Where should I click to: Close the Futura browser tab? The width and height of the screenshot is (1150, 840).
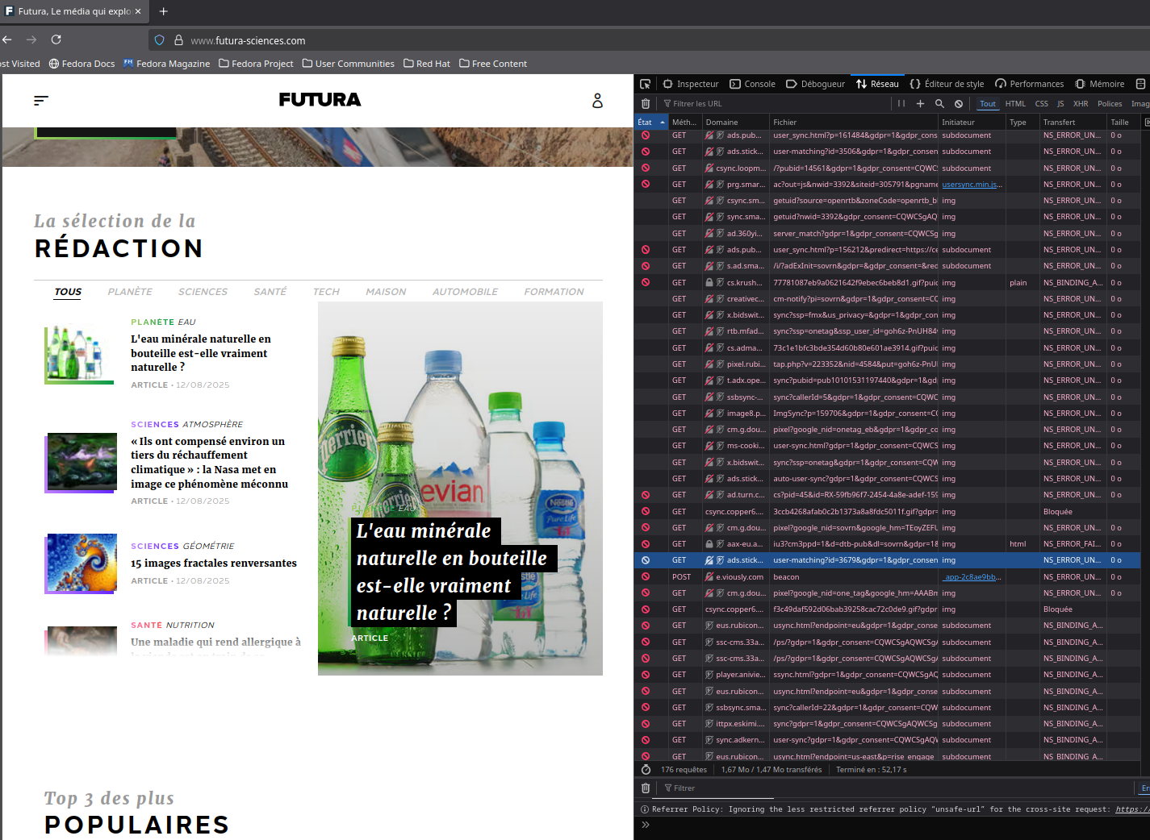pos(138,11)
